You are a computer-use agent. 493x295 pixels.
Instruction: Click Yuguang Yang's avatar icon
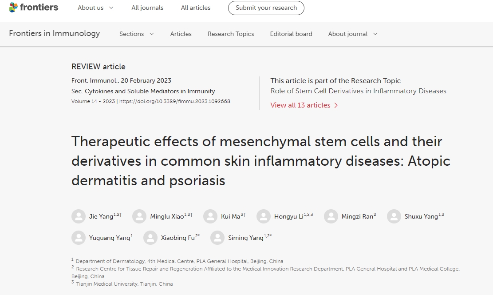click(x=79, y=238)
